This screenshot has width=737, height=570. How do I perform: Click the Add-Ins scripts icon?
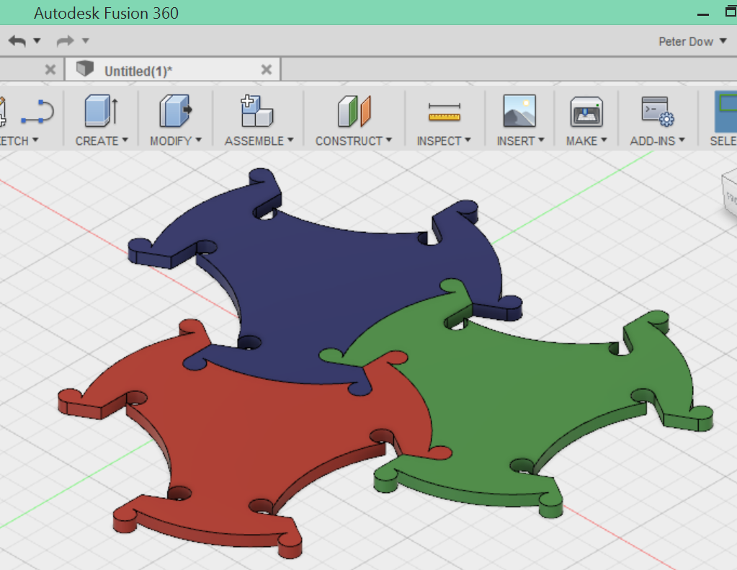(657, 112)
